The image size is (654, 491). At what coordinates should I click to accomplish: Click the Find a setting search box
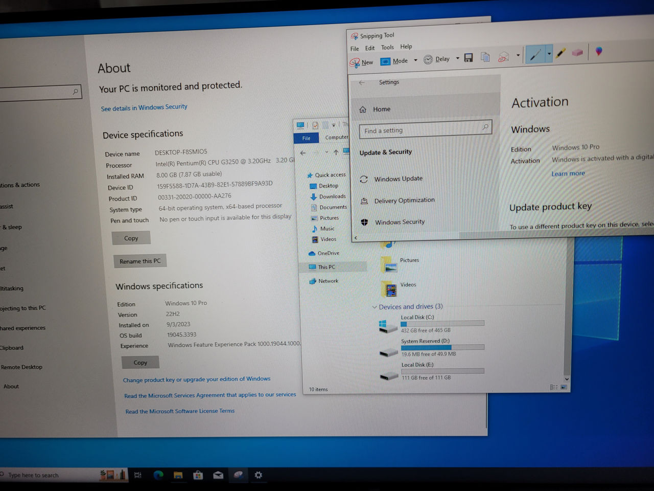425,129
